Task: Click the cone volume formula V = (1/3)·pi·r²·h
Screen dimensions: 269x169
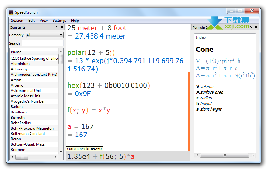Action: [218, 61]
